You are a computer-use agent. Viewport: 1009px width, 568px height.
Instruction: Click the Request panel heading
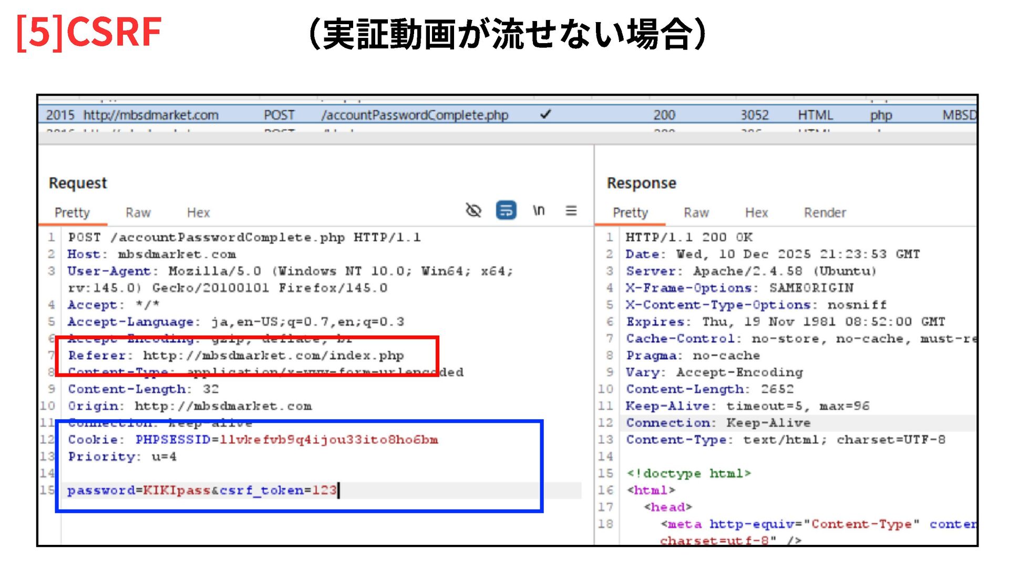78,183
